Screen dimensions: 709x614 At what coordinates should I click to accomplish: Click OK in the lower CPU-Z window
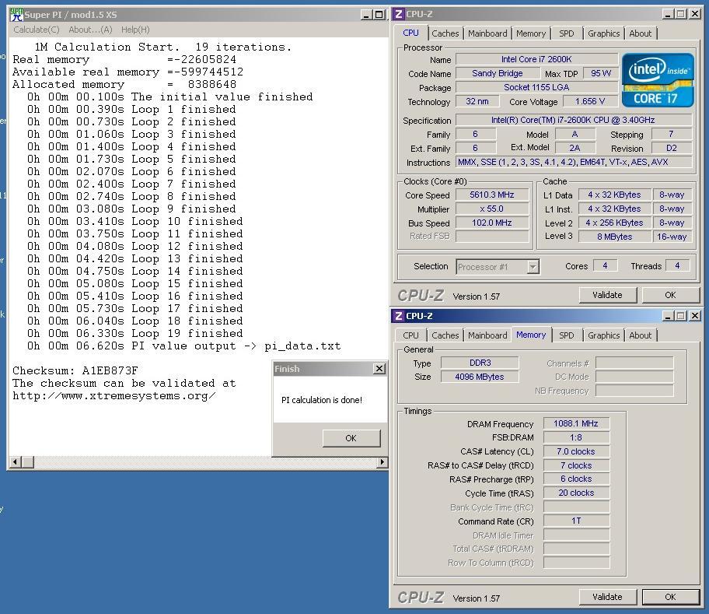670,597
